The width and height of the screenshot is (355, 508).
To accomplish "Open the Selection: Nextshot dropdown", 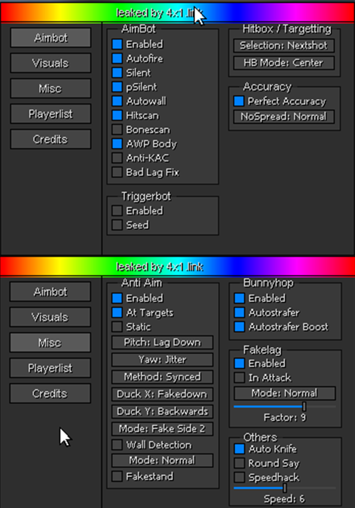I will [284, 46].
